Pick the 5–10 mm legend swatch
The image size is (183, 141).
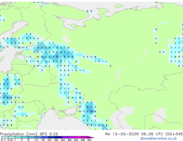tap(31, 137)
